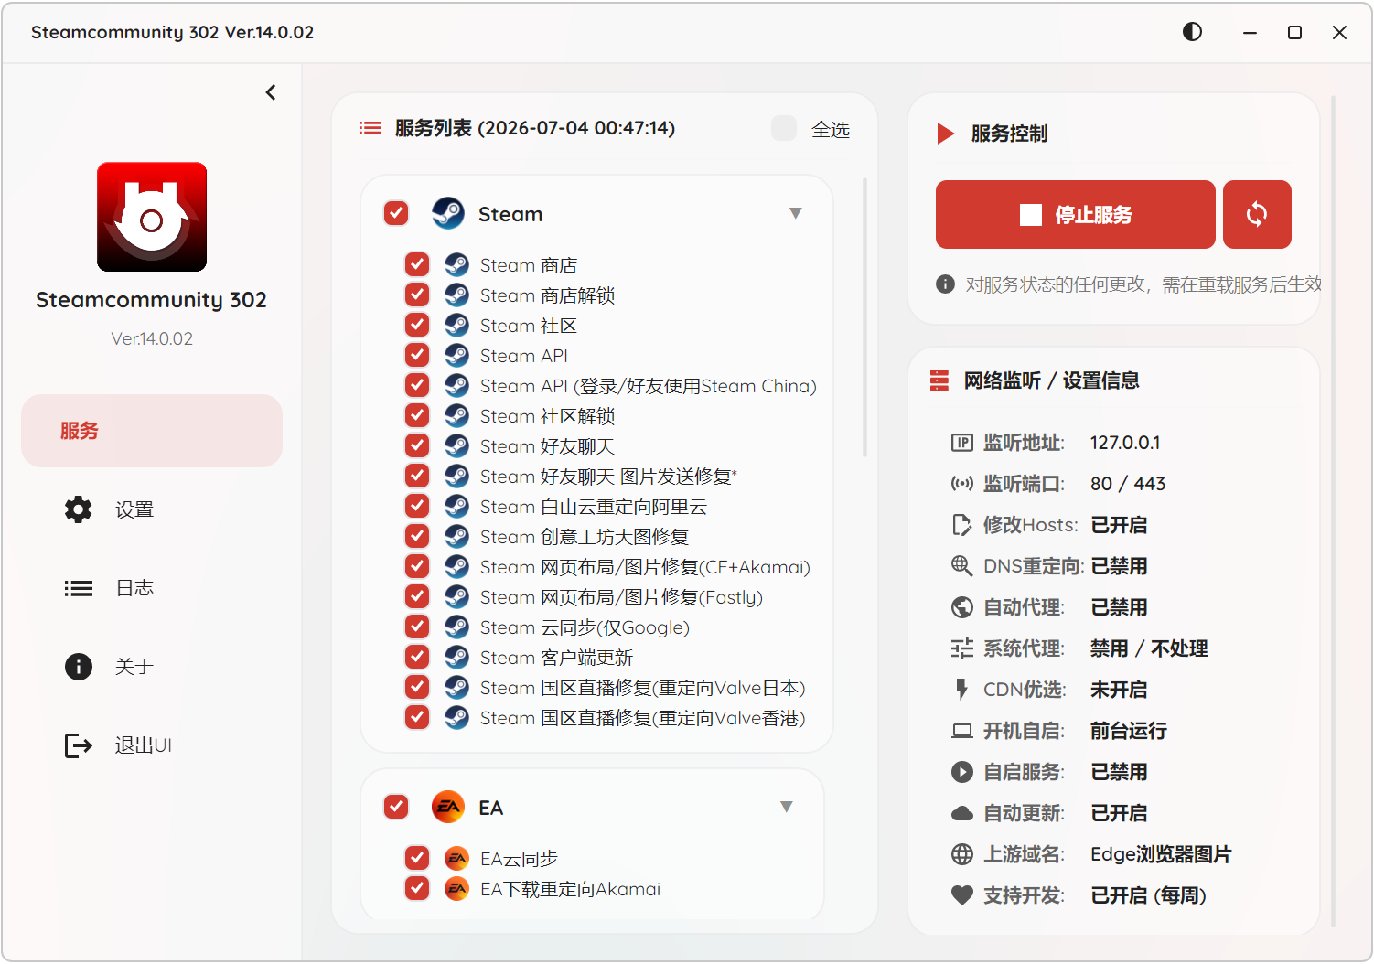Image resolution: width=1374 pixels, height=964 pixels.
Task: Select Steam 网页布局/图片修复(Fastly) entry
Action: coord(621,597)
